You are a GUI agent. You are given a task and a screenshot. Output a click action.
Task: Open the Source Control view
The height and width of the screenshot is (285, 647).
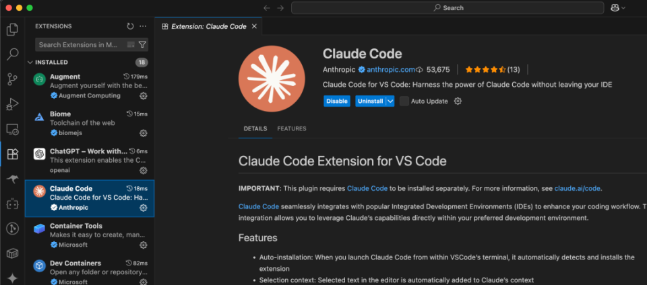12,79
